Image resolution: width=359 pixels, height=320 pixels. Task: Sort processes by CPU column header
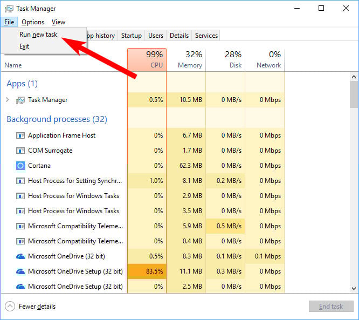click(147, 59)
